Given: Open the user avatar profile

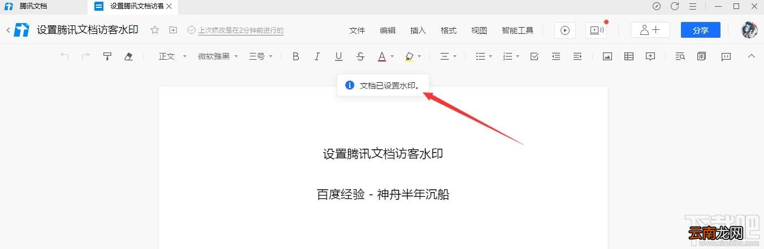Looking at the screenshot, I should 749,30.
